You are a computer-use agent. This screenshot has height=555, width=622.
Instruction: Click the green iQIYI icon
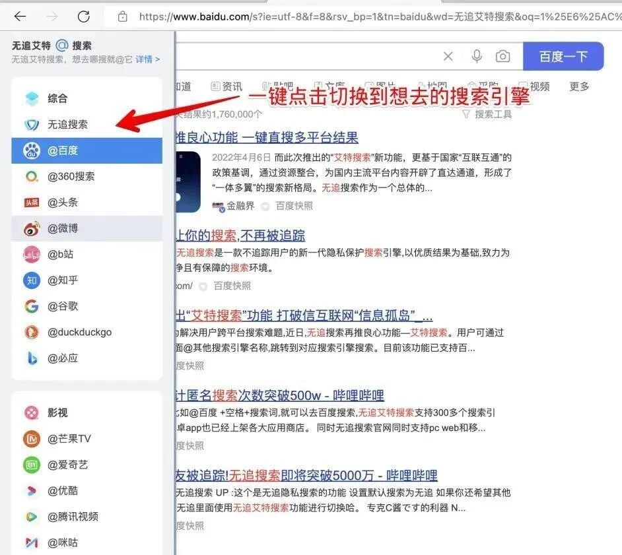pyautogui.click(x=32, y=465)
